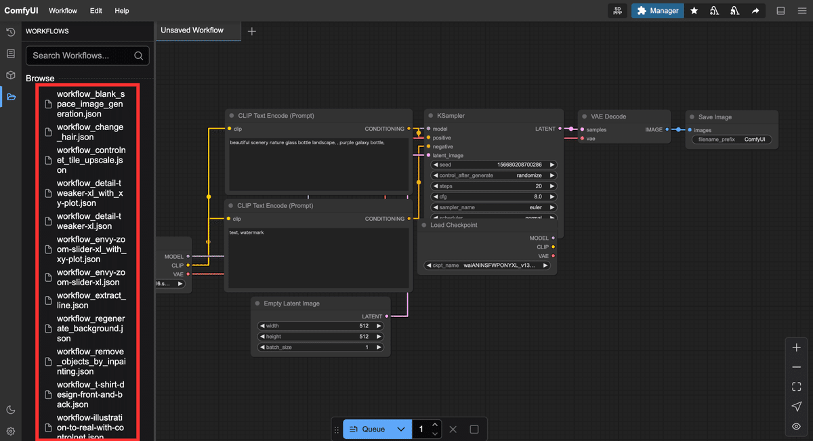
Task: Expand the Queue button dropdown arrow
Action: pos(401,429)
